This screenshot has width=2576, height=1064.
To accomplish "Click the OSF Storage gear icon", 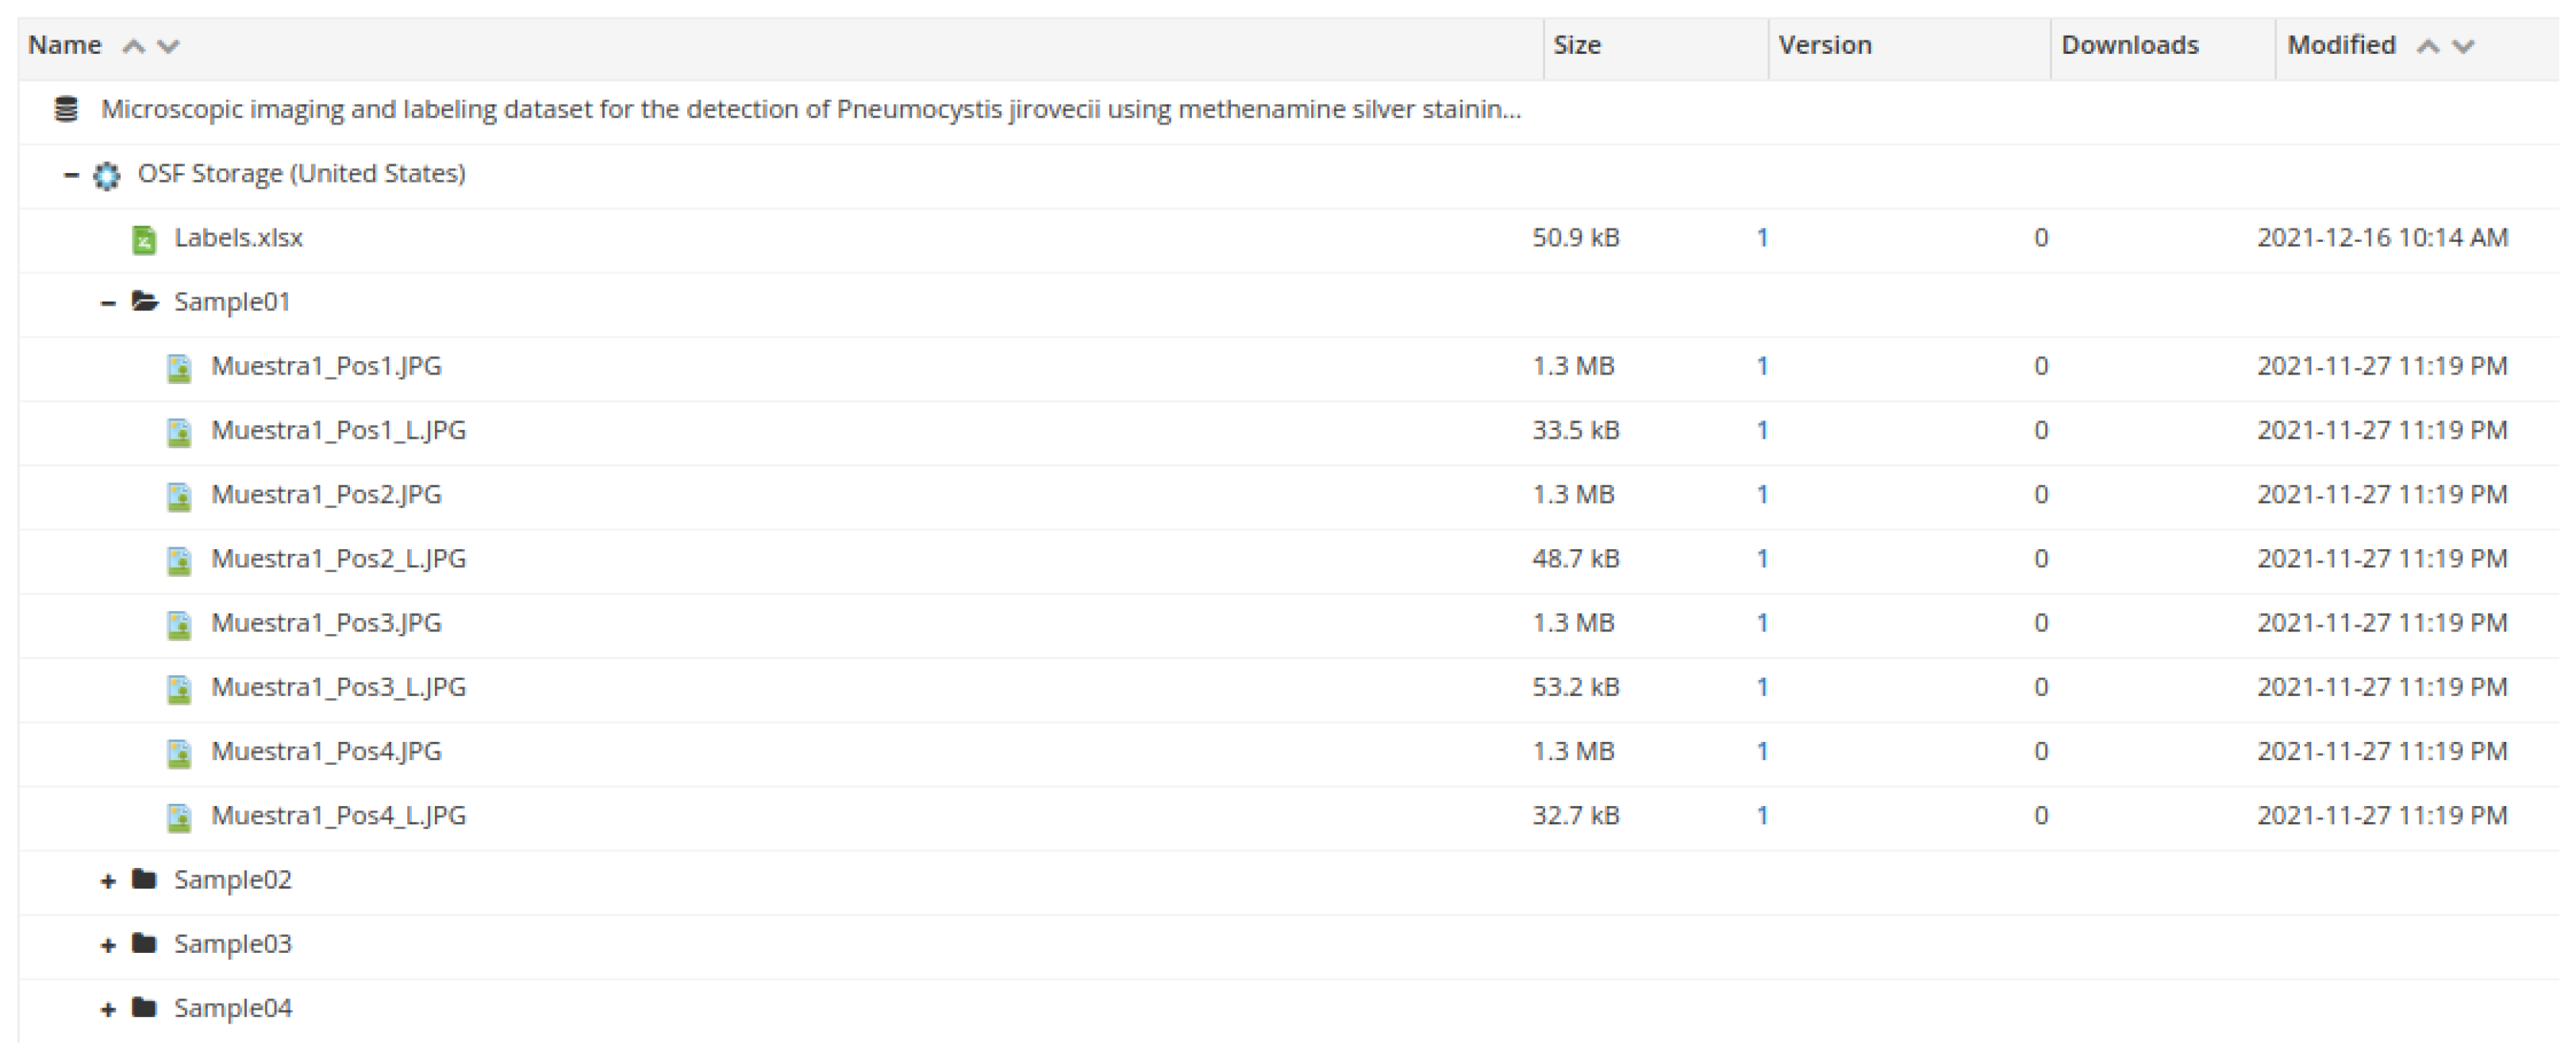I will point(107,176).
